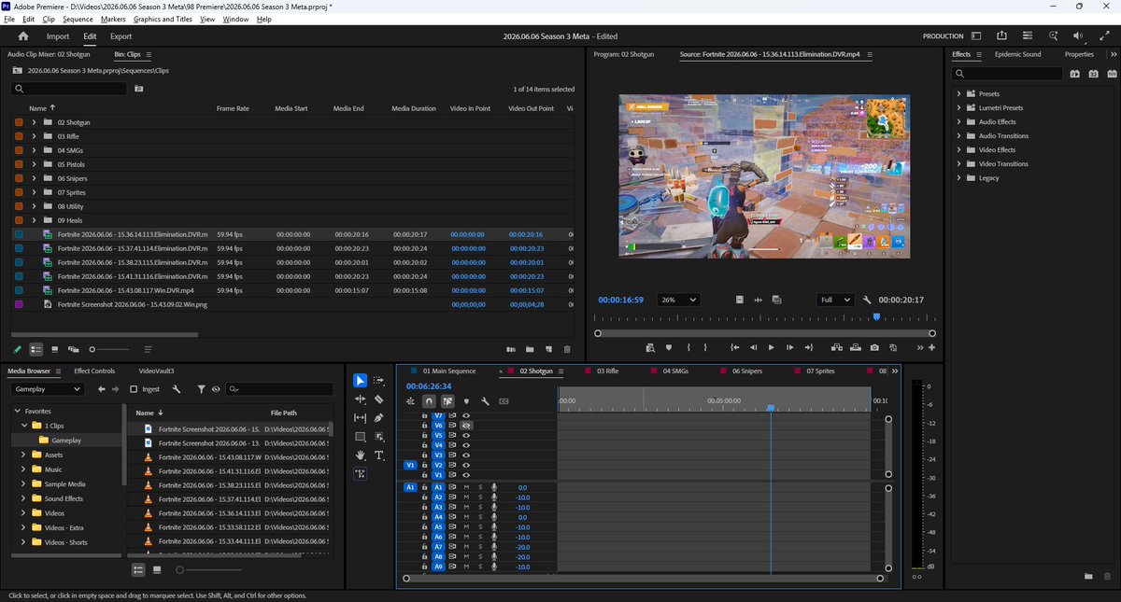Screen dimensions: 1121x602
Task: Expand the Sound Effects favorite folder
Action: coord(22,498)
